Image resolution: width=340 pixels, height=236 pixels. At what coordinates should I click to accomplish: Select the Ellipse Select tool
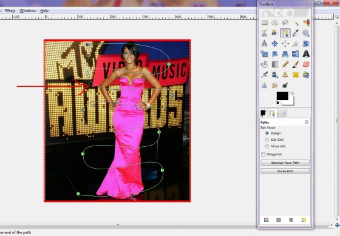click(x=274, y=22)
